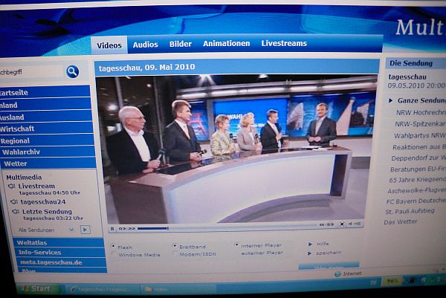The image size is (446, 298).
Task: Play the St. Pauli Aufstieg segment
Action: tap(410, 211)
